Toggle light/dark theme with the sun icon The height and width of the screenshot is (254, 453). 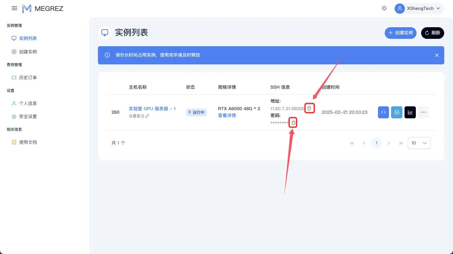tap(384, 8)
